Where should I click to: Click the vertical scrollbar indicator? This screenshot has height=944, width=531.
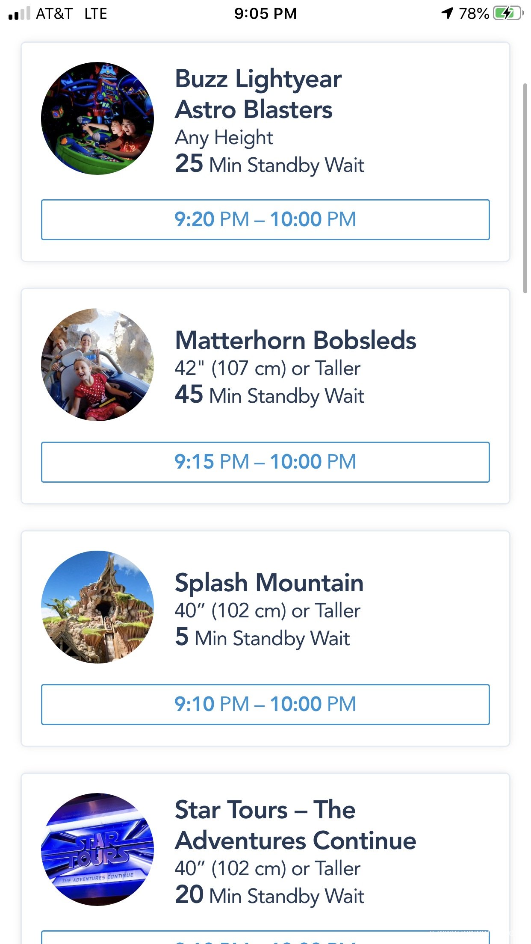click(x=525, y=188)
